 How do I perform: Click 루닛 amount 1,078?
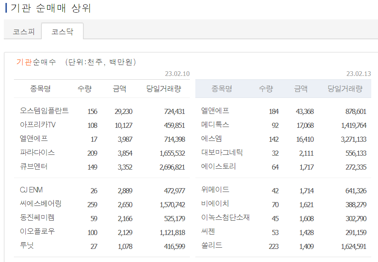click(125, 247)
